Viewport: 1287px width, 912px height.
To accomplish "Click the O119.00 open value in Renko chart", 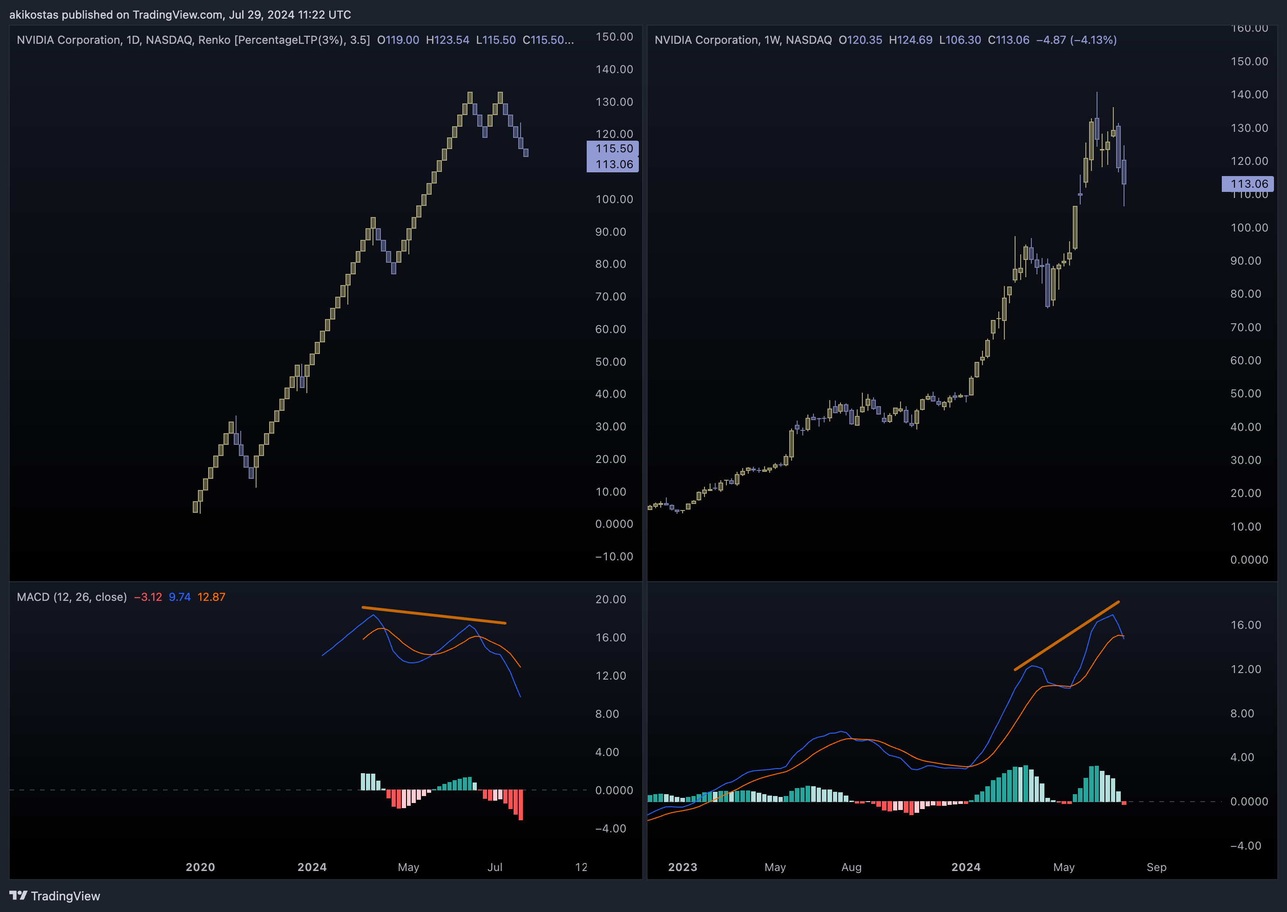I will [398, 40].
